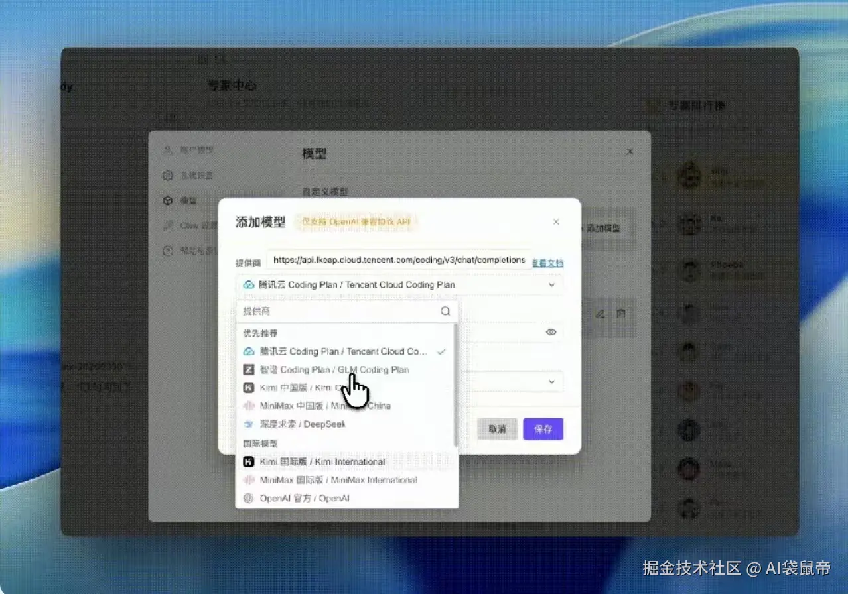Open the 查看文档 link
This screenshot has width=848, height=594.
click(x=548, y=263)
